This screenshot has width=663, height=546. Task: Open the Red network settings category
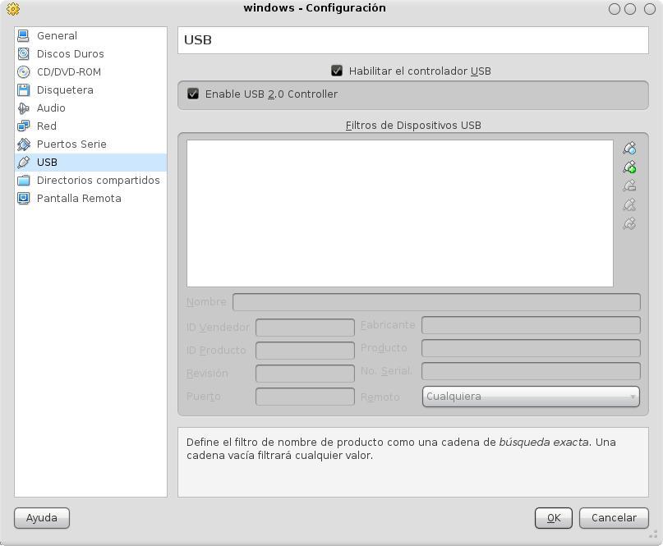[90, 126]
